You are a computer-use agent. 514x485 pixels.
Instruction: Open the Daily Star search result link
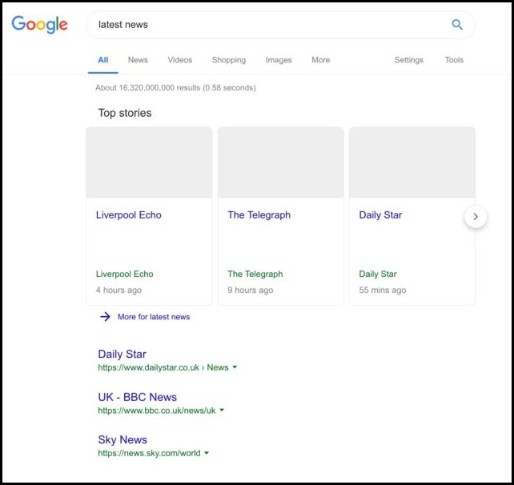pos(122,354)
